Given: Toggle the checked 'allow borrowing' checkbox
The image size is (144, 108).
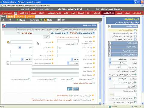Looking at the screenshot, I should tap(93, 79).
